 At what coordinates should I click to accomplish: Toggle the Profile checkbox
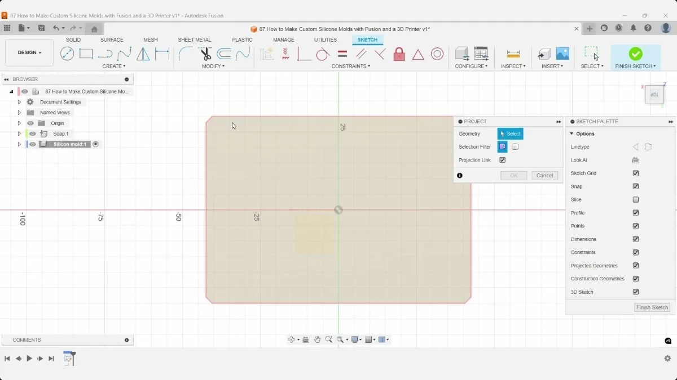coord(636,213)
